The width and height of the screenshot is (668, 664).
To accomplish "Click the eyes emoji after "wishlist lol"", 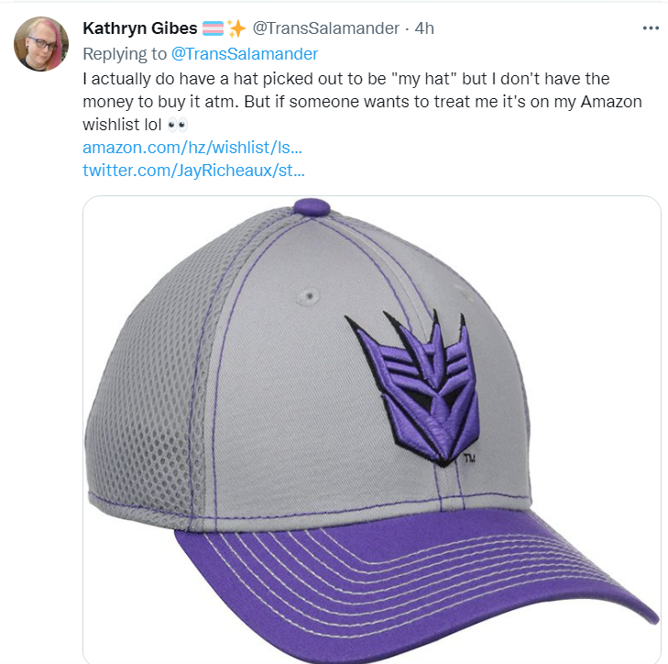I will coord(177,125).
